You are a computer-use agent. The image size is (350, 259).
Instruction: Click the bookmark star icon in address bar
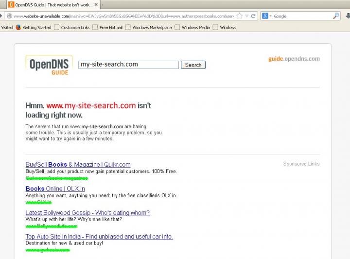(x=239, y=16)
